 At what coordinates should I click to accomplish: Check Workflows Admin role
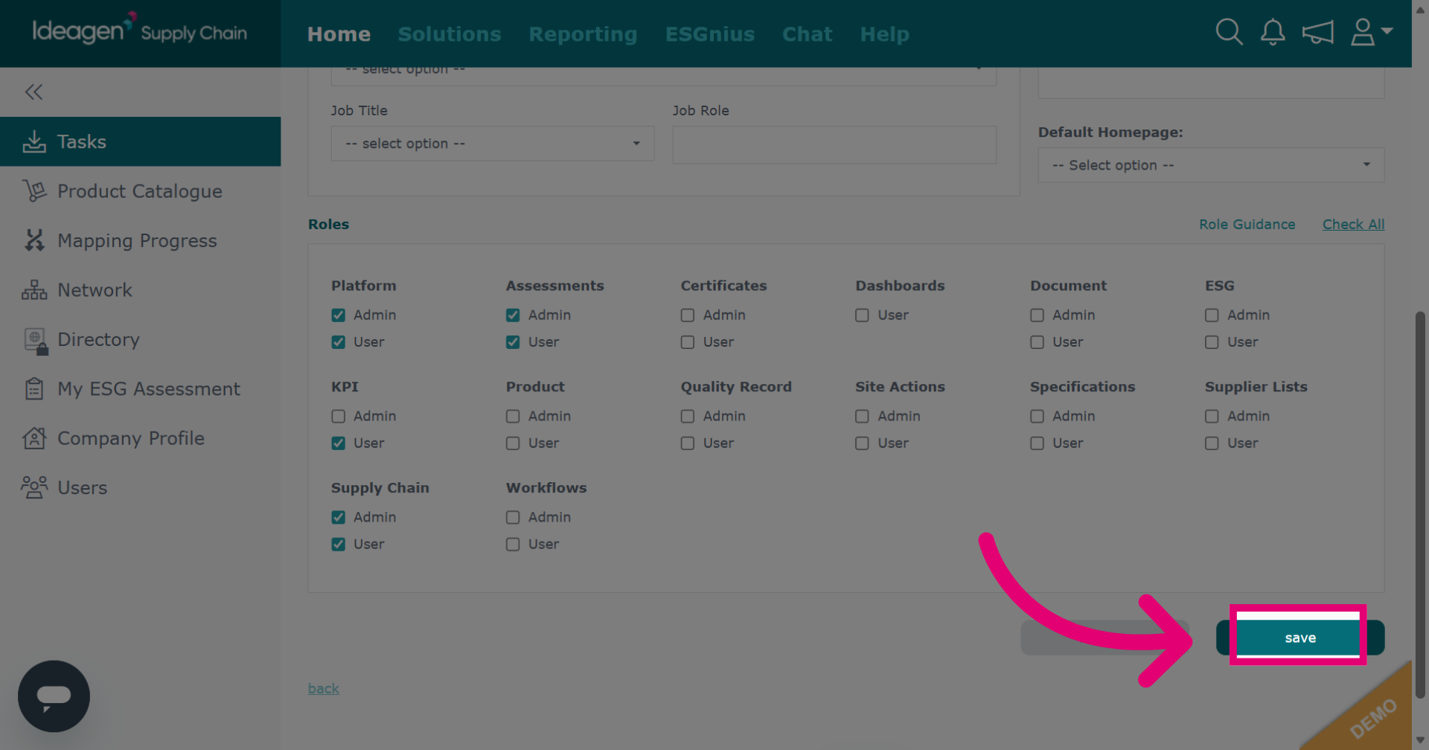tap(513, 517)
